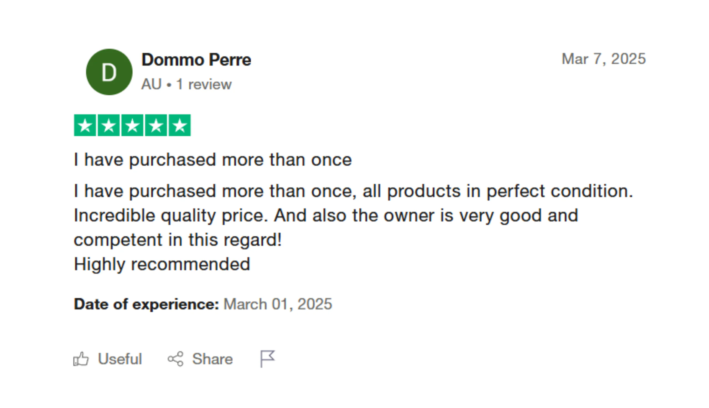Click the AU country label
The height and width of the screenshot is (408, 709).
click(x=151, y=84)
